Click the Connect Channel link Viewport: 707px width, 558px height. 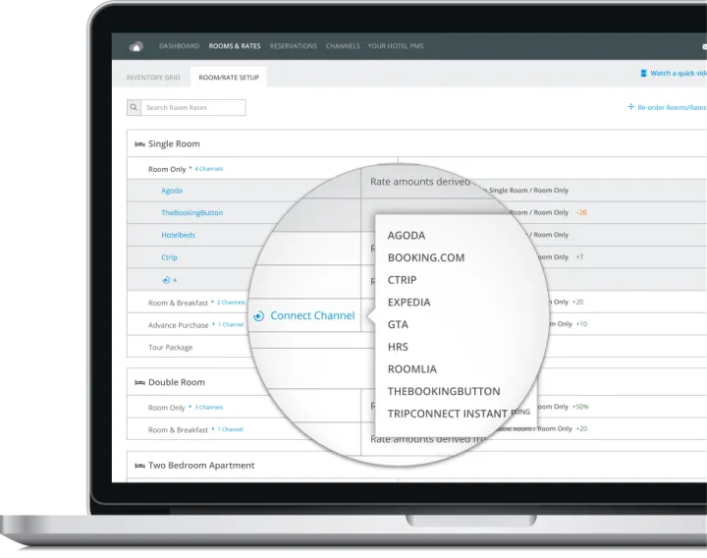click(x=312, y=315)
